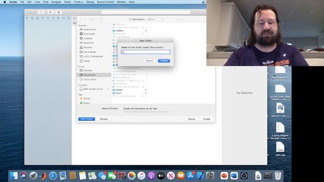This screenshot has width=324, height=182.
Task: Expand the WebEx folder arrow
Action: (x=146, y=90)
